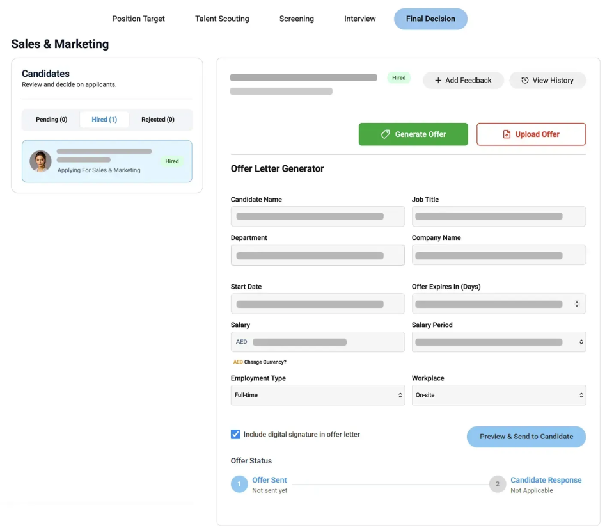Click the upload icon in Upload Offer
The height and width of the screenshot is (530, 614).
pyautogui.click(x=506, y=134)
